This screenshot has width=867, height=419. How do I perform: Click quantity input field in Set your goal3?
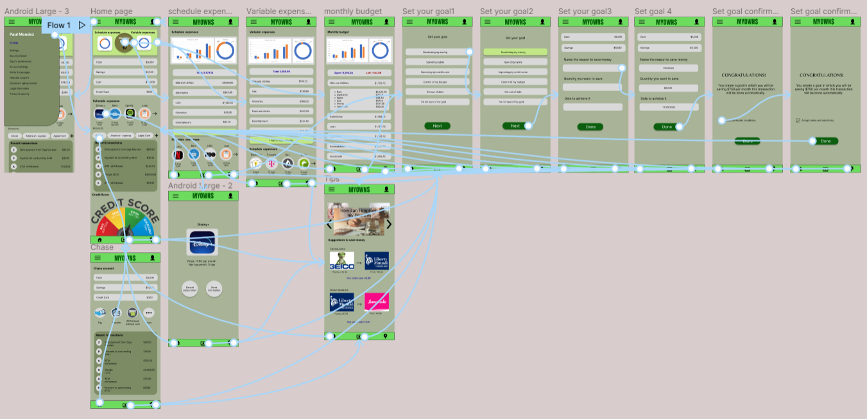[593, 87]
